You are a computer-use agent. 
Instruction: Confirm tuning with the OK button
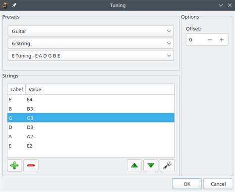(187, 184)
